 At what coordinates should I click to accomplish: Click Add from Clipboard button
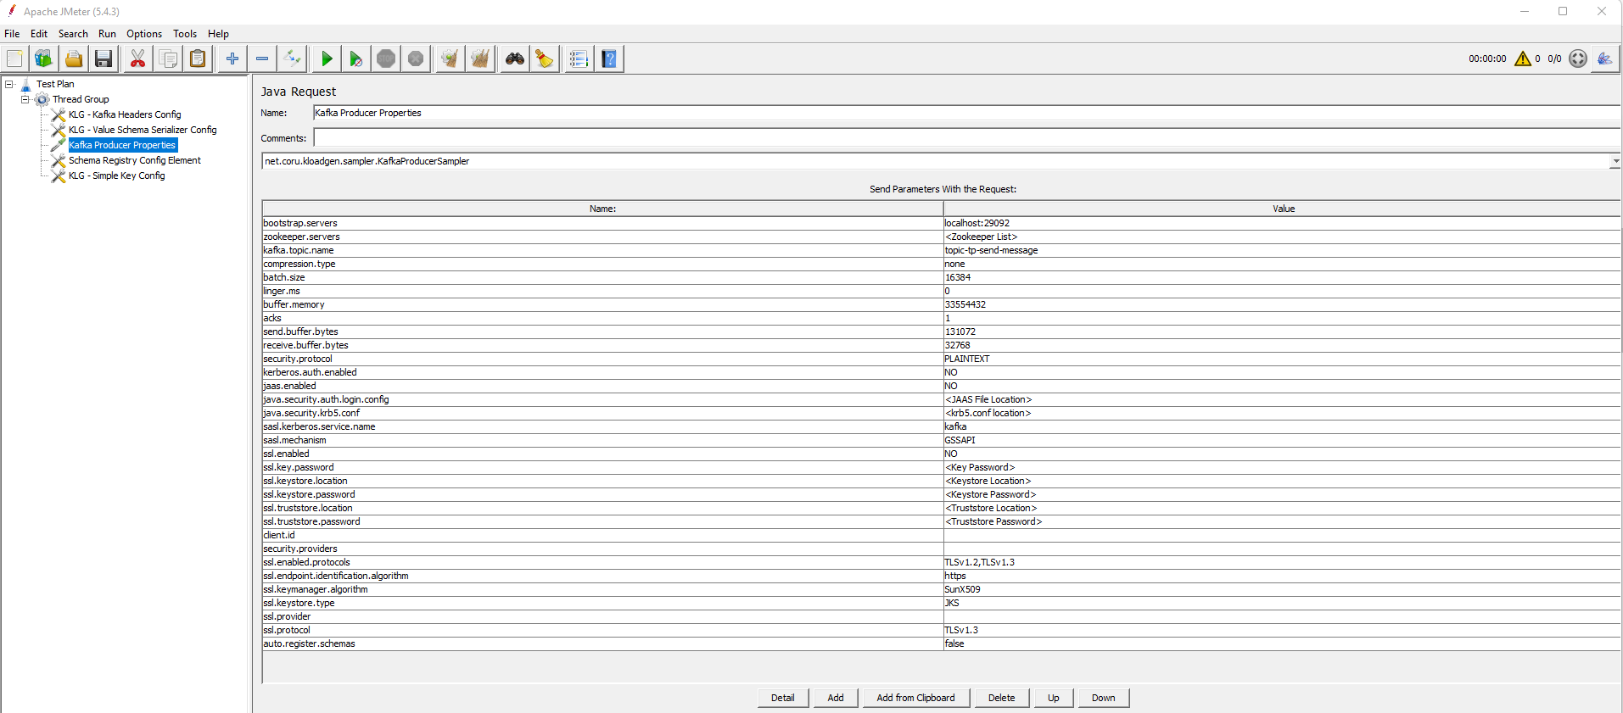point(916,698)
